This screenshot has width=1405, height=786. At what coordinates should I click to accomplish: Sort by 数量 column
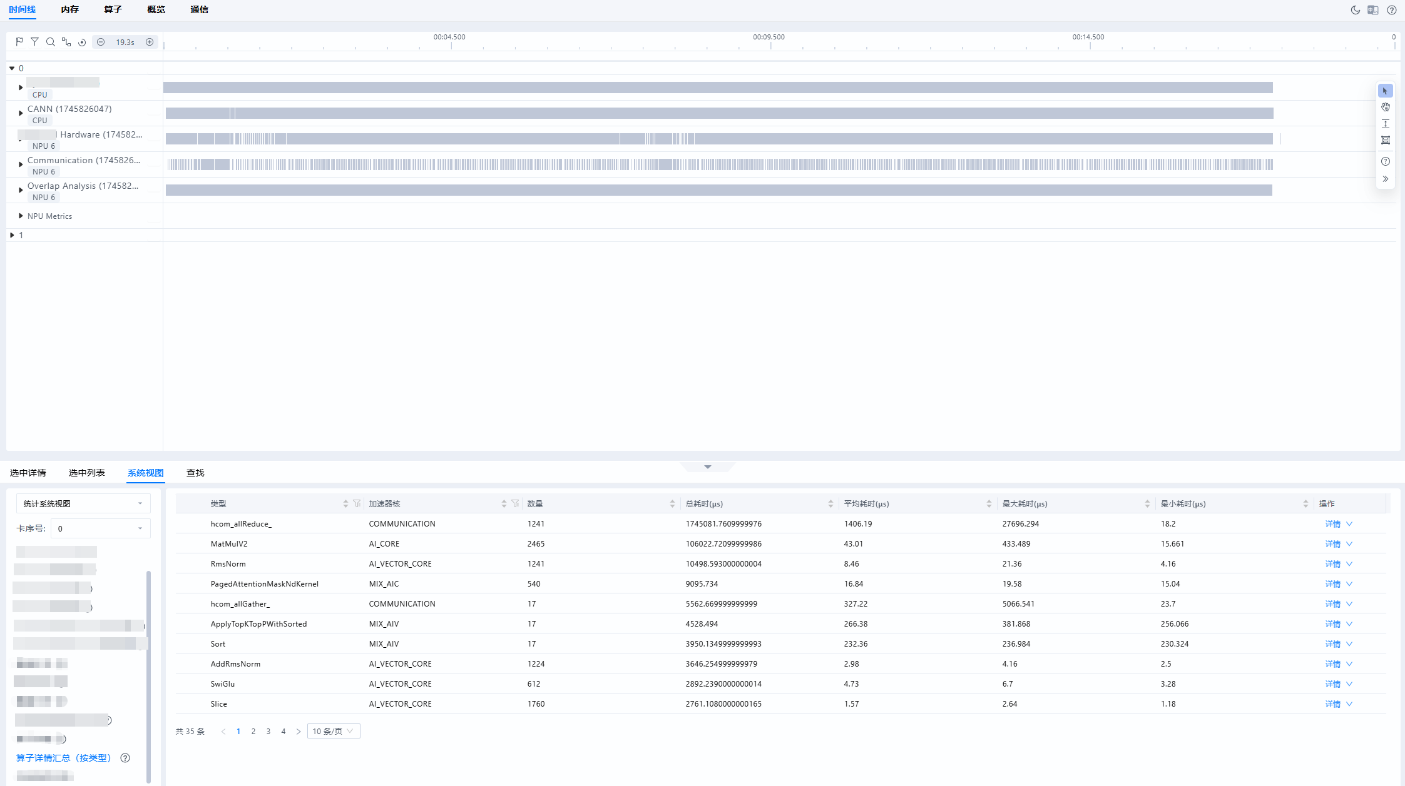click(x=672, y=503)
